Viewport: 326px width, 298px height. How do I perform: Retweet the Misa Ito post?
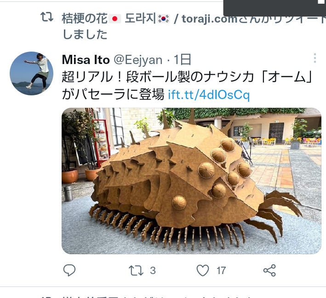point(136,270)
